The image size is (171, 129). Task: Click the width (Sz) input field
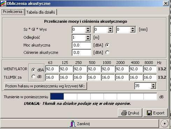coord(79,29)
